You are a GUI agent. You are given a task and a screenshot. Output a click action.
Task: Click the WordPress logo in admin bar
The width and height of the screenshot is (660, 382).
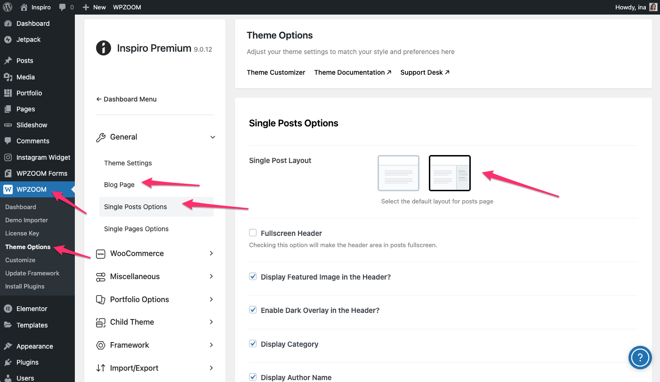(x=8, y=7)
